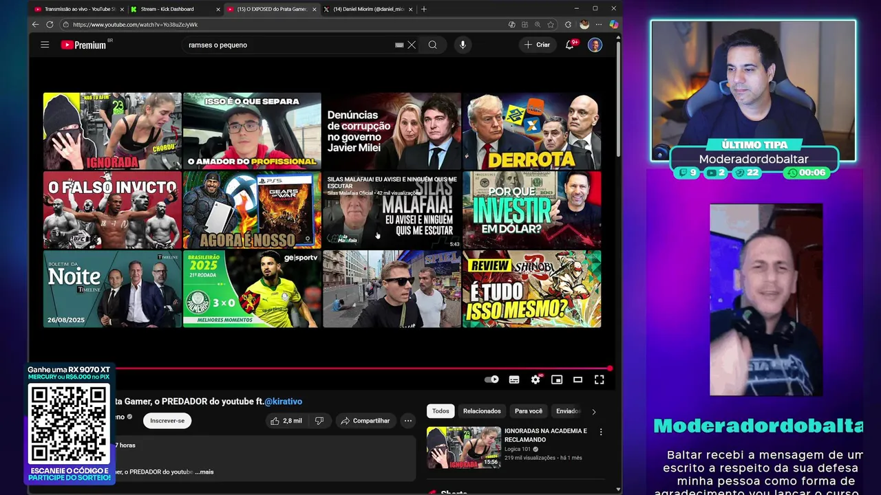This screenshot has width=881, height=495.
Task: Open POR QUE INVESTIR EM DÓLAR video
Action: (531, 210)
